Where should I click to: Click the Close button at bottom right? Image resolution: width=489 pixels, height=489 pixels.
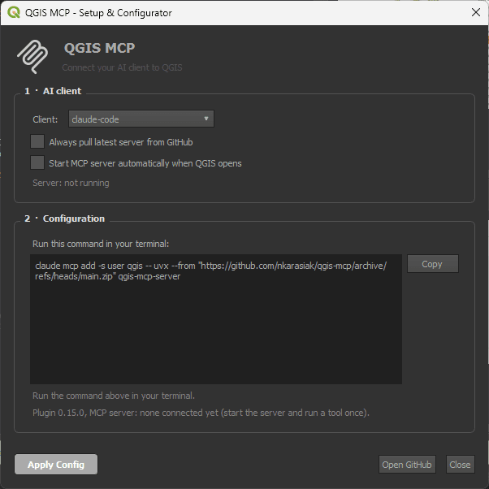pos(460,465)
